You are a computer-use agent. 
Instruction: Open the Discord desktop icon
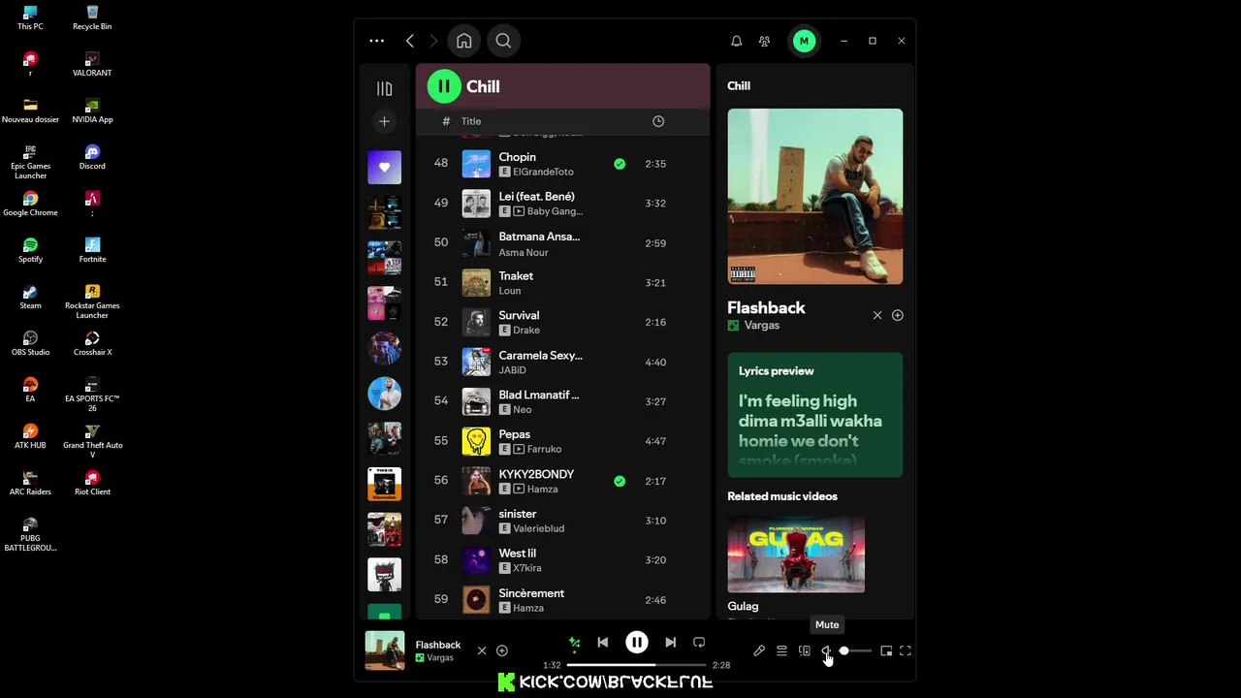pyautogui.click(x=92, y=157)
